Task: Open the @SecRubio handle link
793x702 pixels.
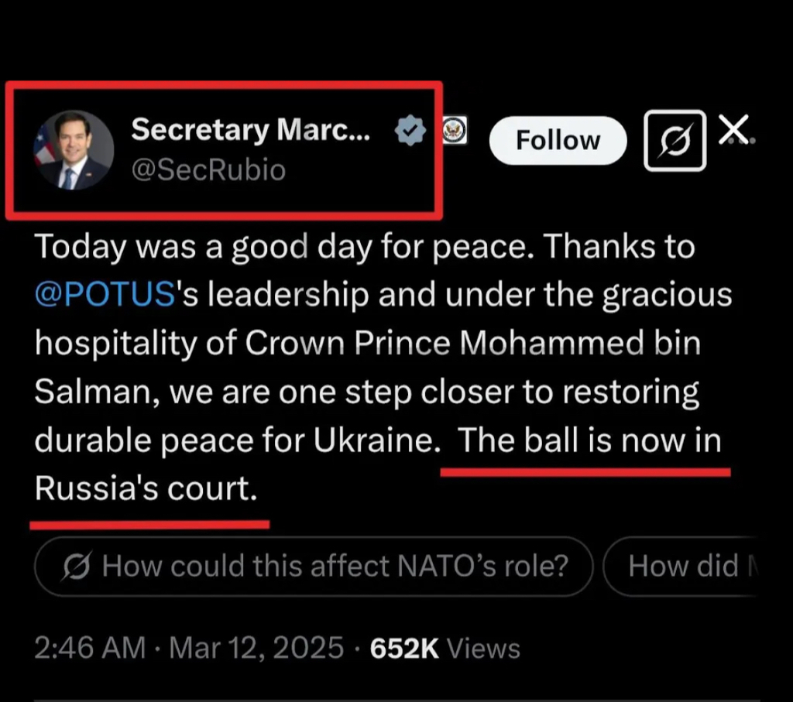Action: (208, 169)
